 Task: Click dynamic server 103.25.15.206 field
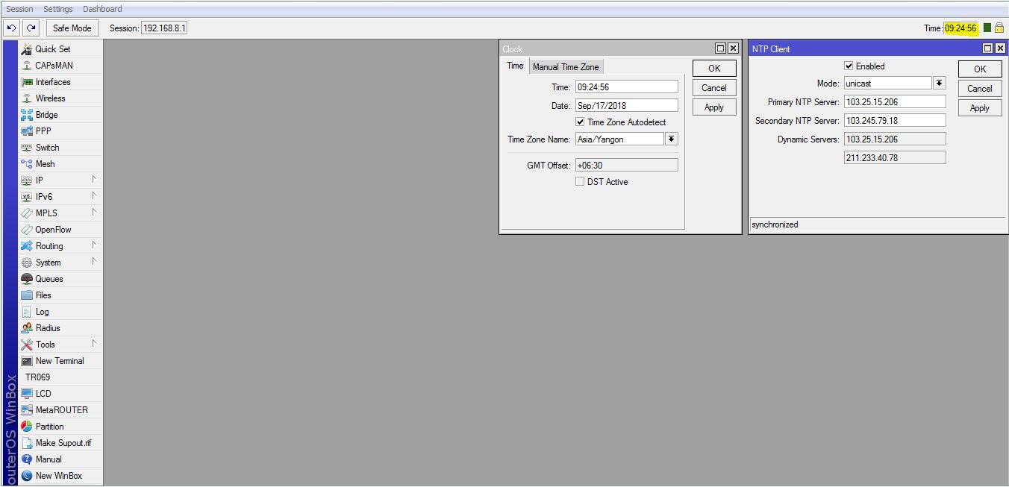pyautogui.click(x=895, y=139)
